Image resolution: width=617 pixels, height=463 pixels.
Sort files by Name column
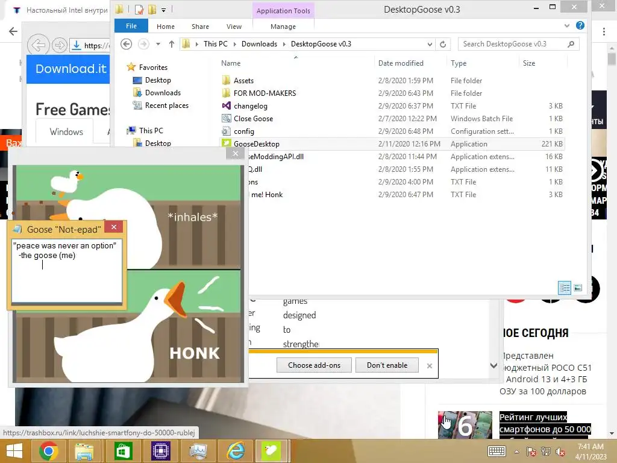click(x=231, y=63)
